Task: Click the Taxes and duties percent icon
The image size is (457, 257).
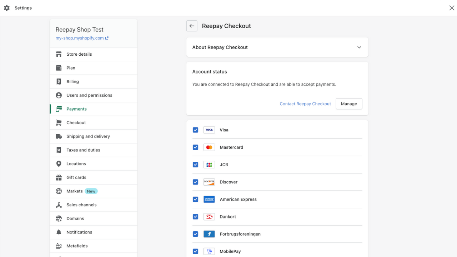Action: coord(59,150)
